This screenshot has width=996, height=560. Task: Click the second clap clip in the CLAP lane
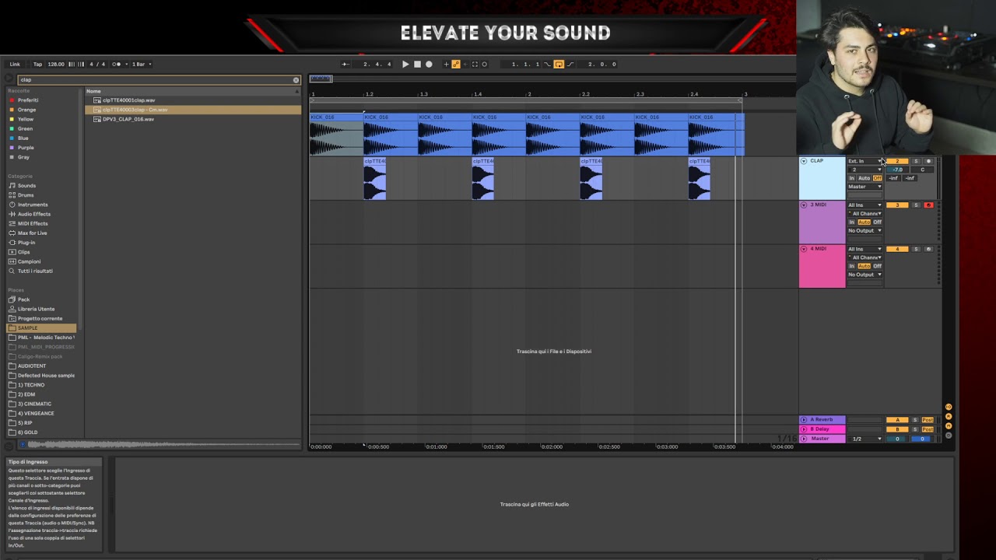pos(483,179)
